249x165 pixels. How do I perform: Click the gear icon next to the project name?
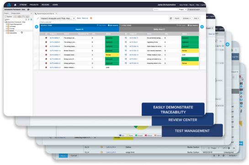click(x=28, y=10)
